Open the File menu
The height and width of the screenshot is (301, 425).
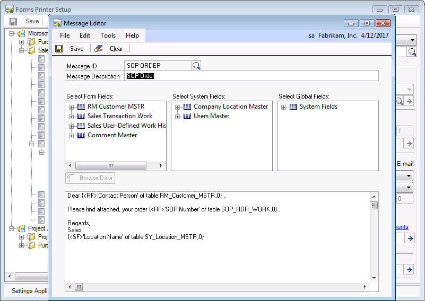click(x=65, y=36)
